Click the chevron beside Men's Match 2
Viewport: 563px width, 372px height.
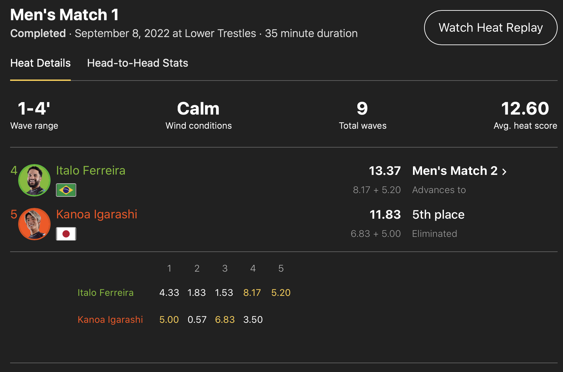point(504,172)
